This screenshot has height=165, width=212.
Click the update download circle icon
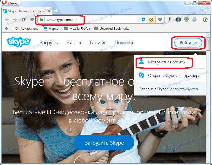pyautogui.click(x=205, y=20)
